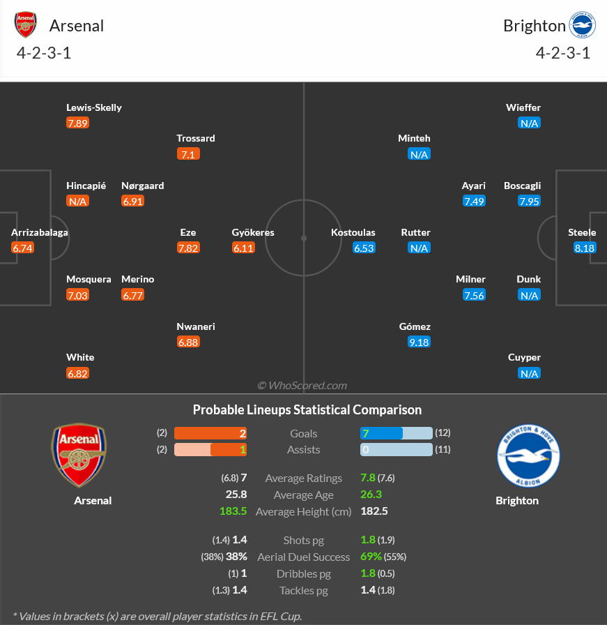
Task: Click Brighton's blue Goals bar
Action: 381,433
